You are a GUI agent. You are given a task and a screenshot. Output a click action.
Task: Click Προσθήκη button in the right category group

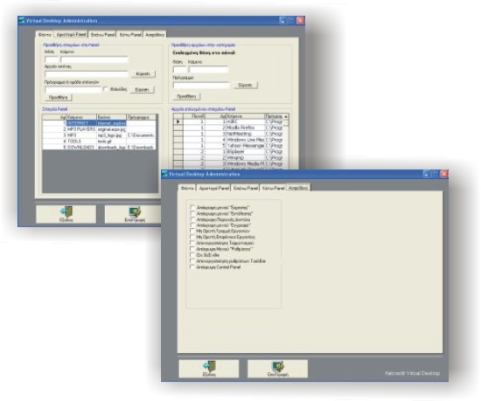point(186,96)
